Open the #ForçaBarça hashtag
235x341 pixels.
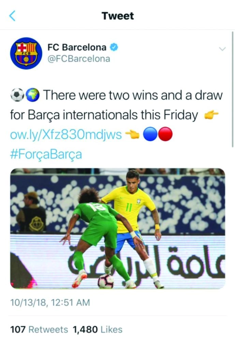pos(46,154)
